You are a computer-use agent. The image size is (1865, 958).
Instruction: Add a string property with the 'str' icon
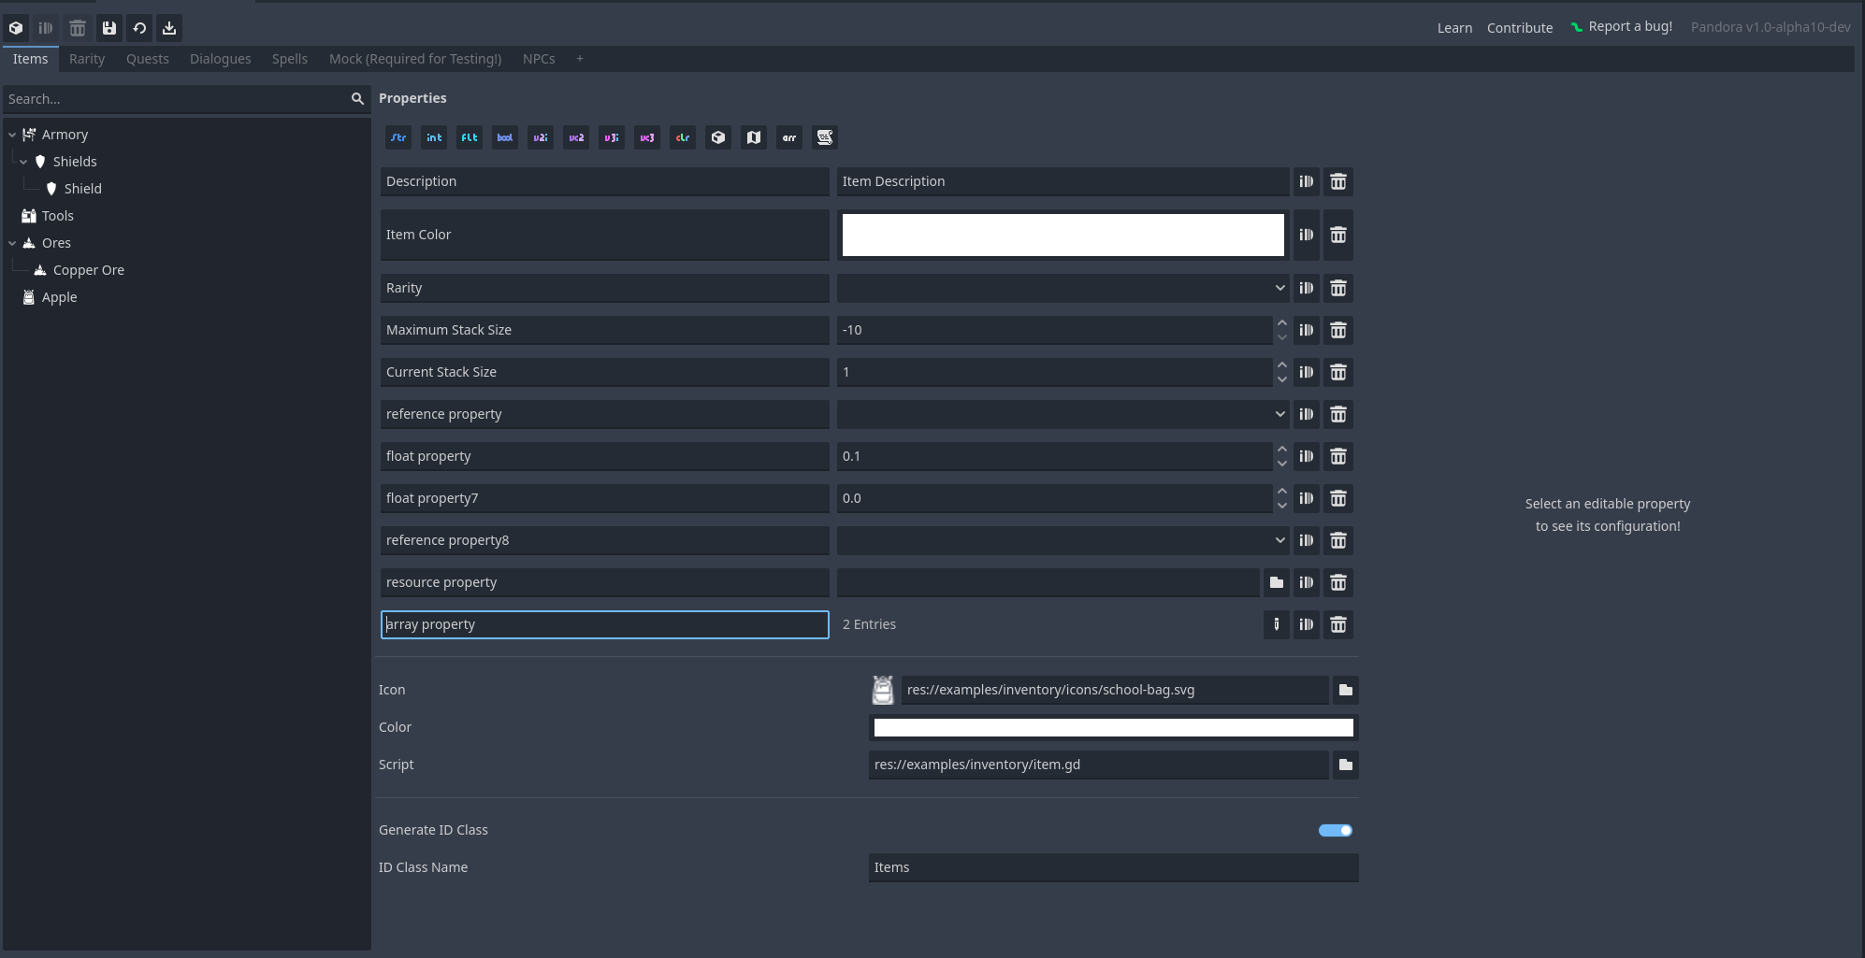[398, 137]
